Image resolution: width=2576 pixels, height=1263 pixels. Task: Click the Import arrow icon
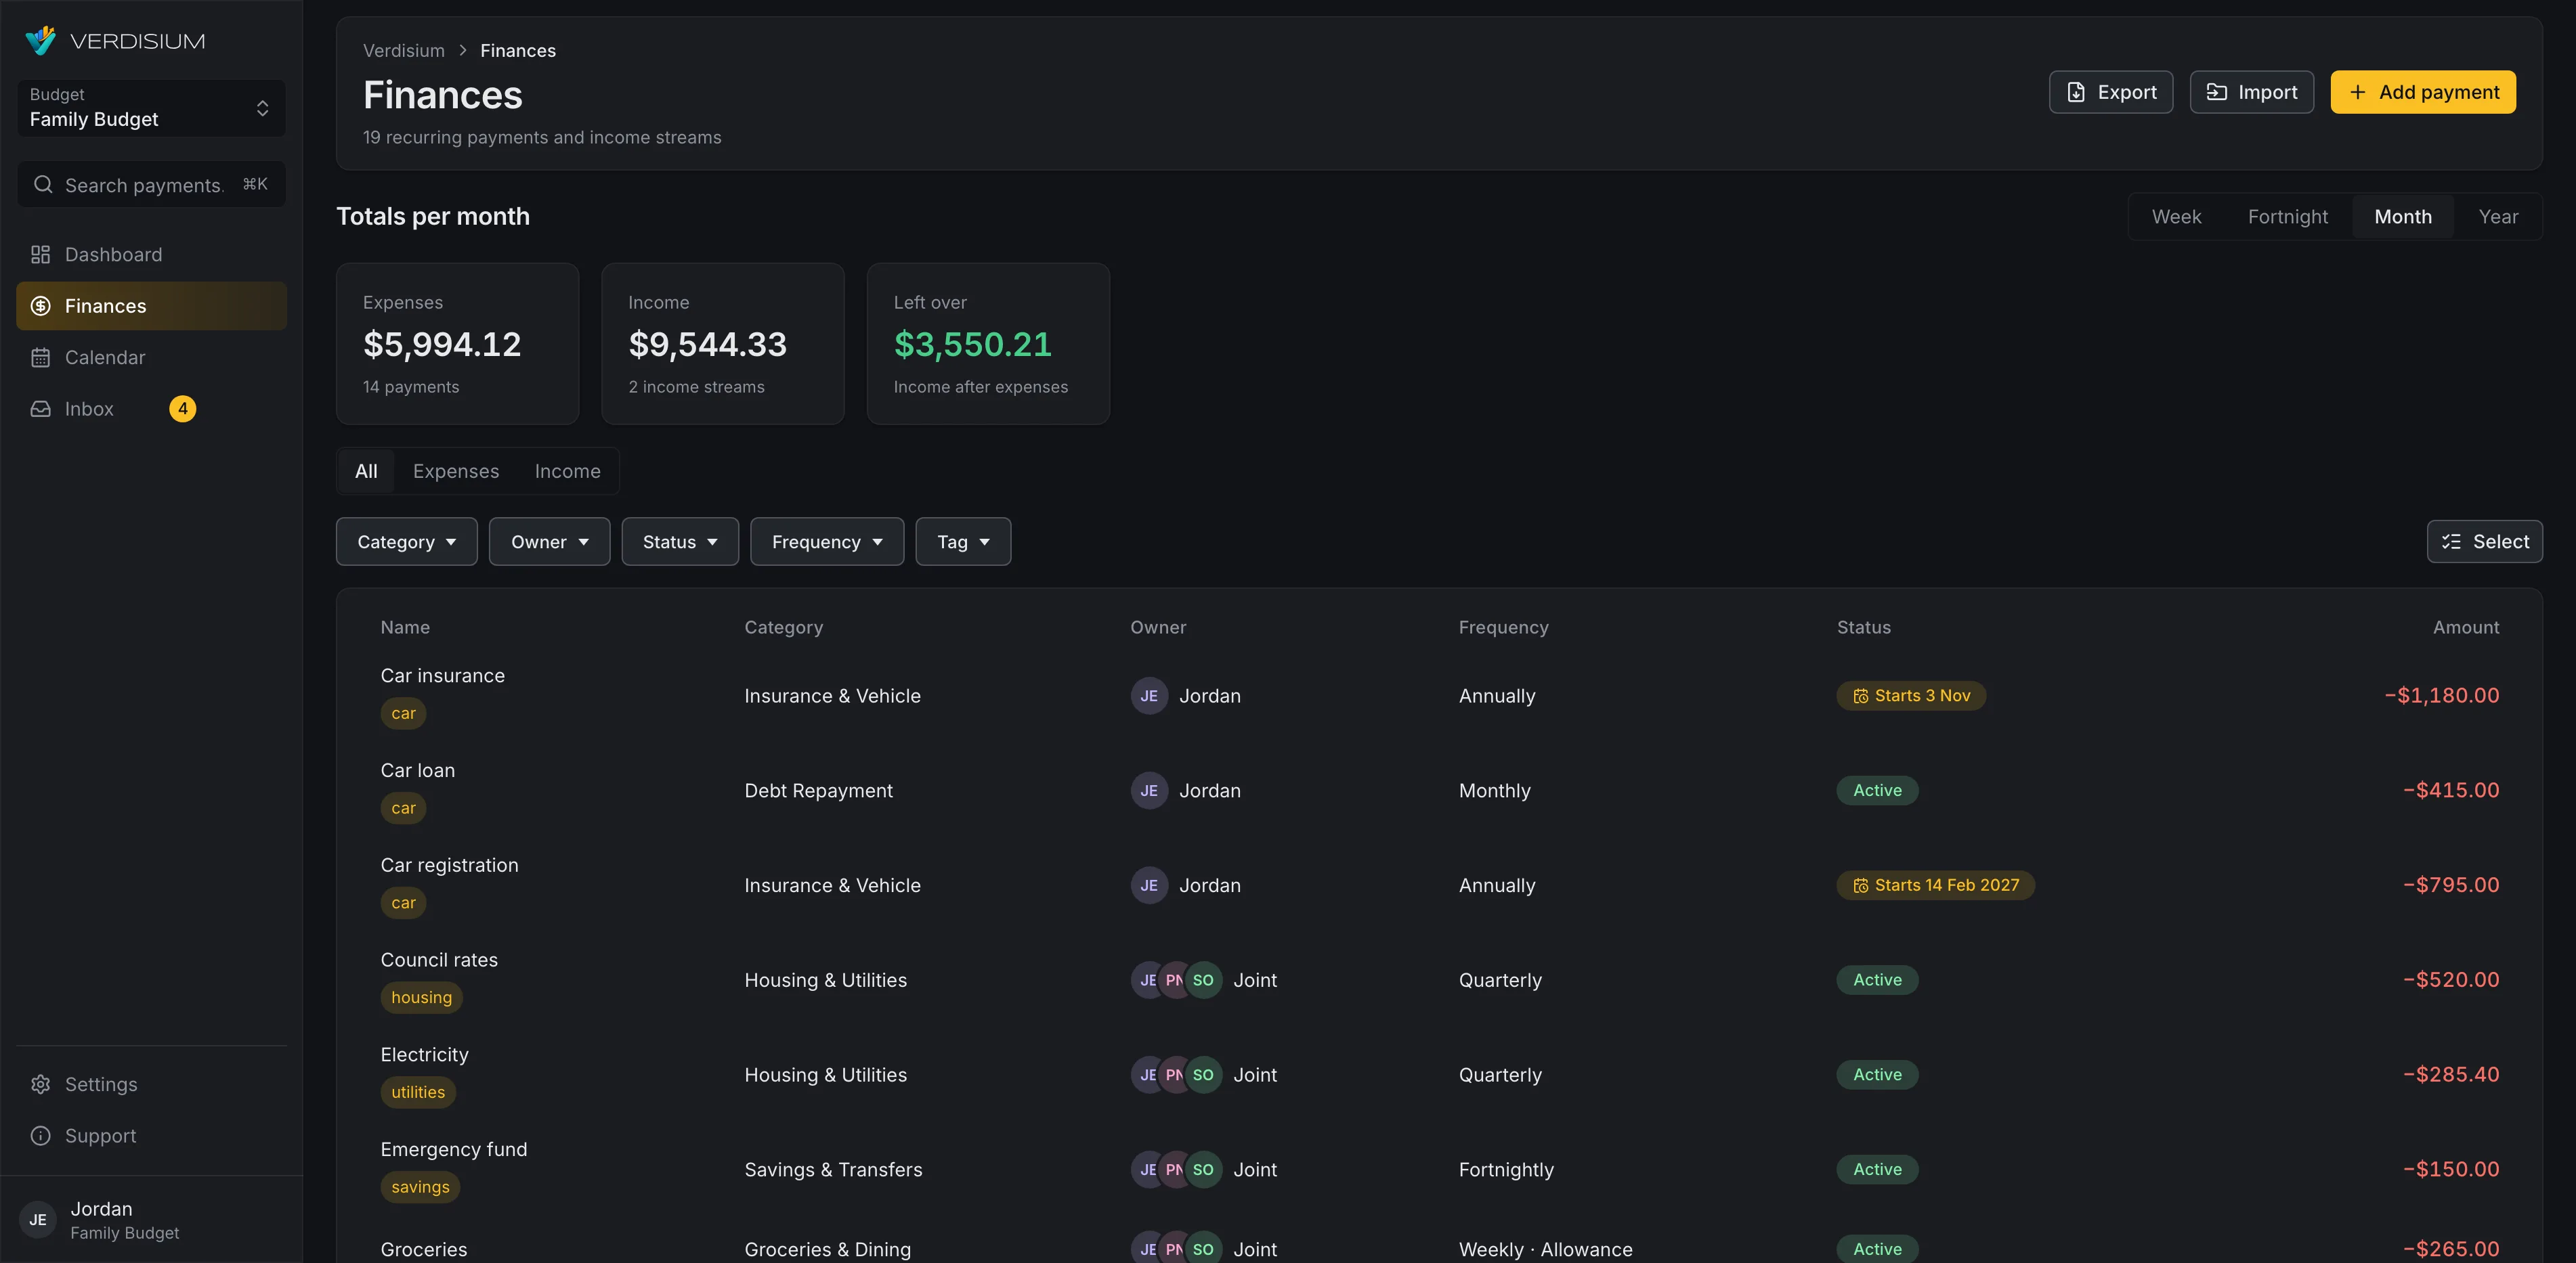tap(2217, 92)
